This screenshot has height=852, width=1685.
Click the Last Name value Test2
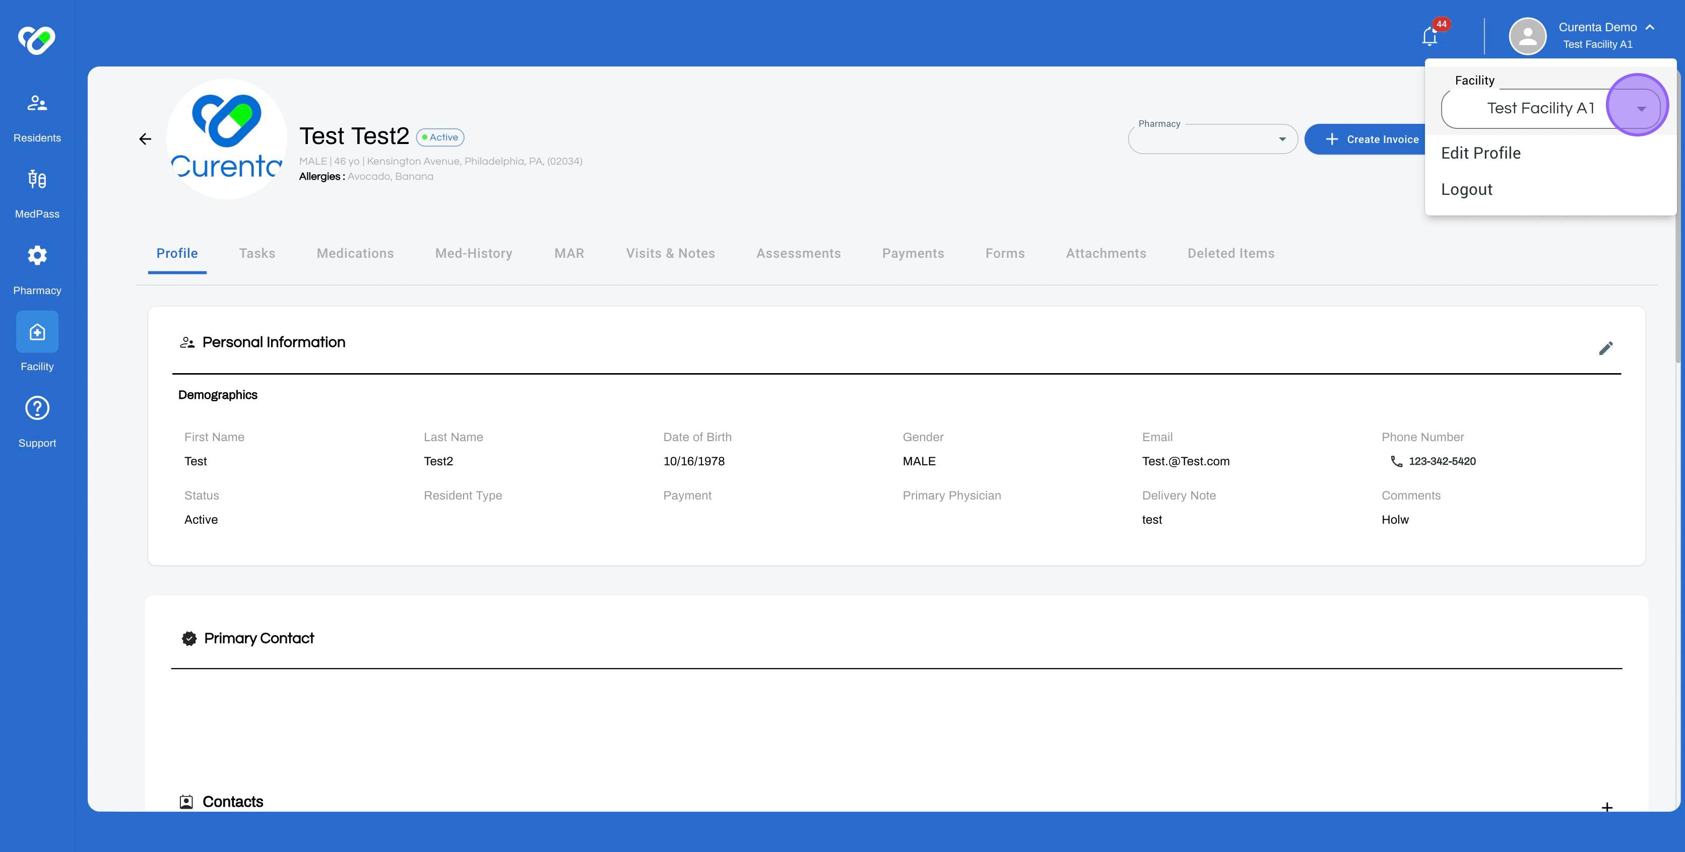pos(438,462)
